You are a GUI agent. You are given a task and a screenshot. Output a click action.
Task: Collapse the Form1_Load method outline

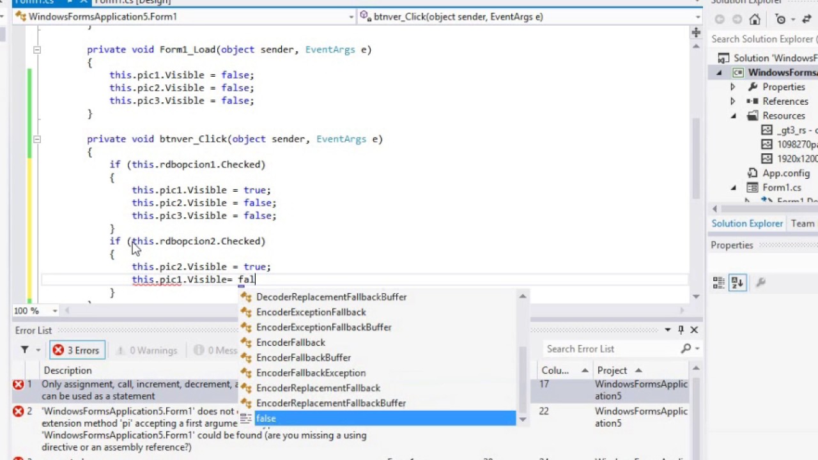[x=37, y=49]
